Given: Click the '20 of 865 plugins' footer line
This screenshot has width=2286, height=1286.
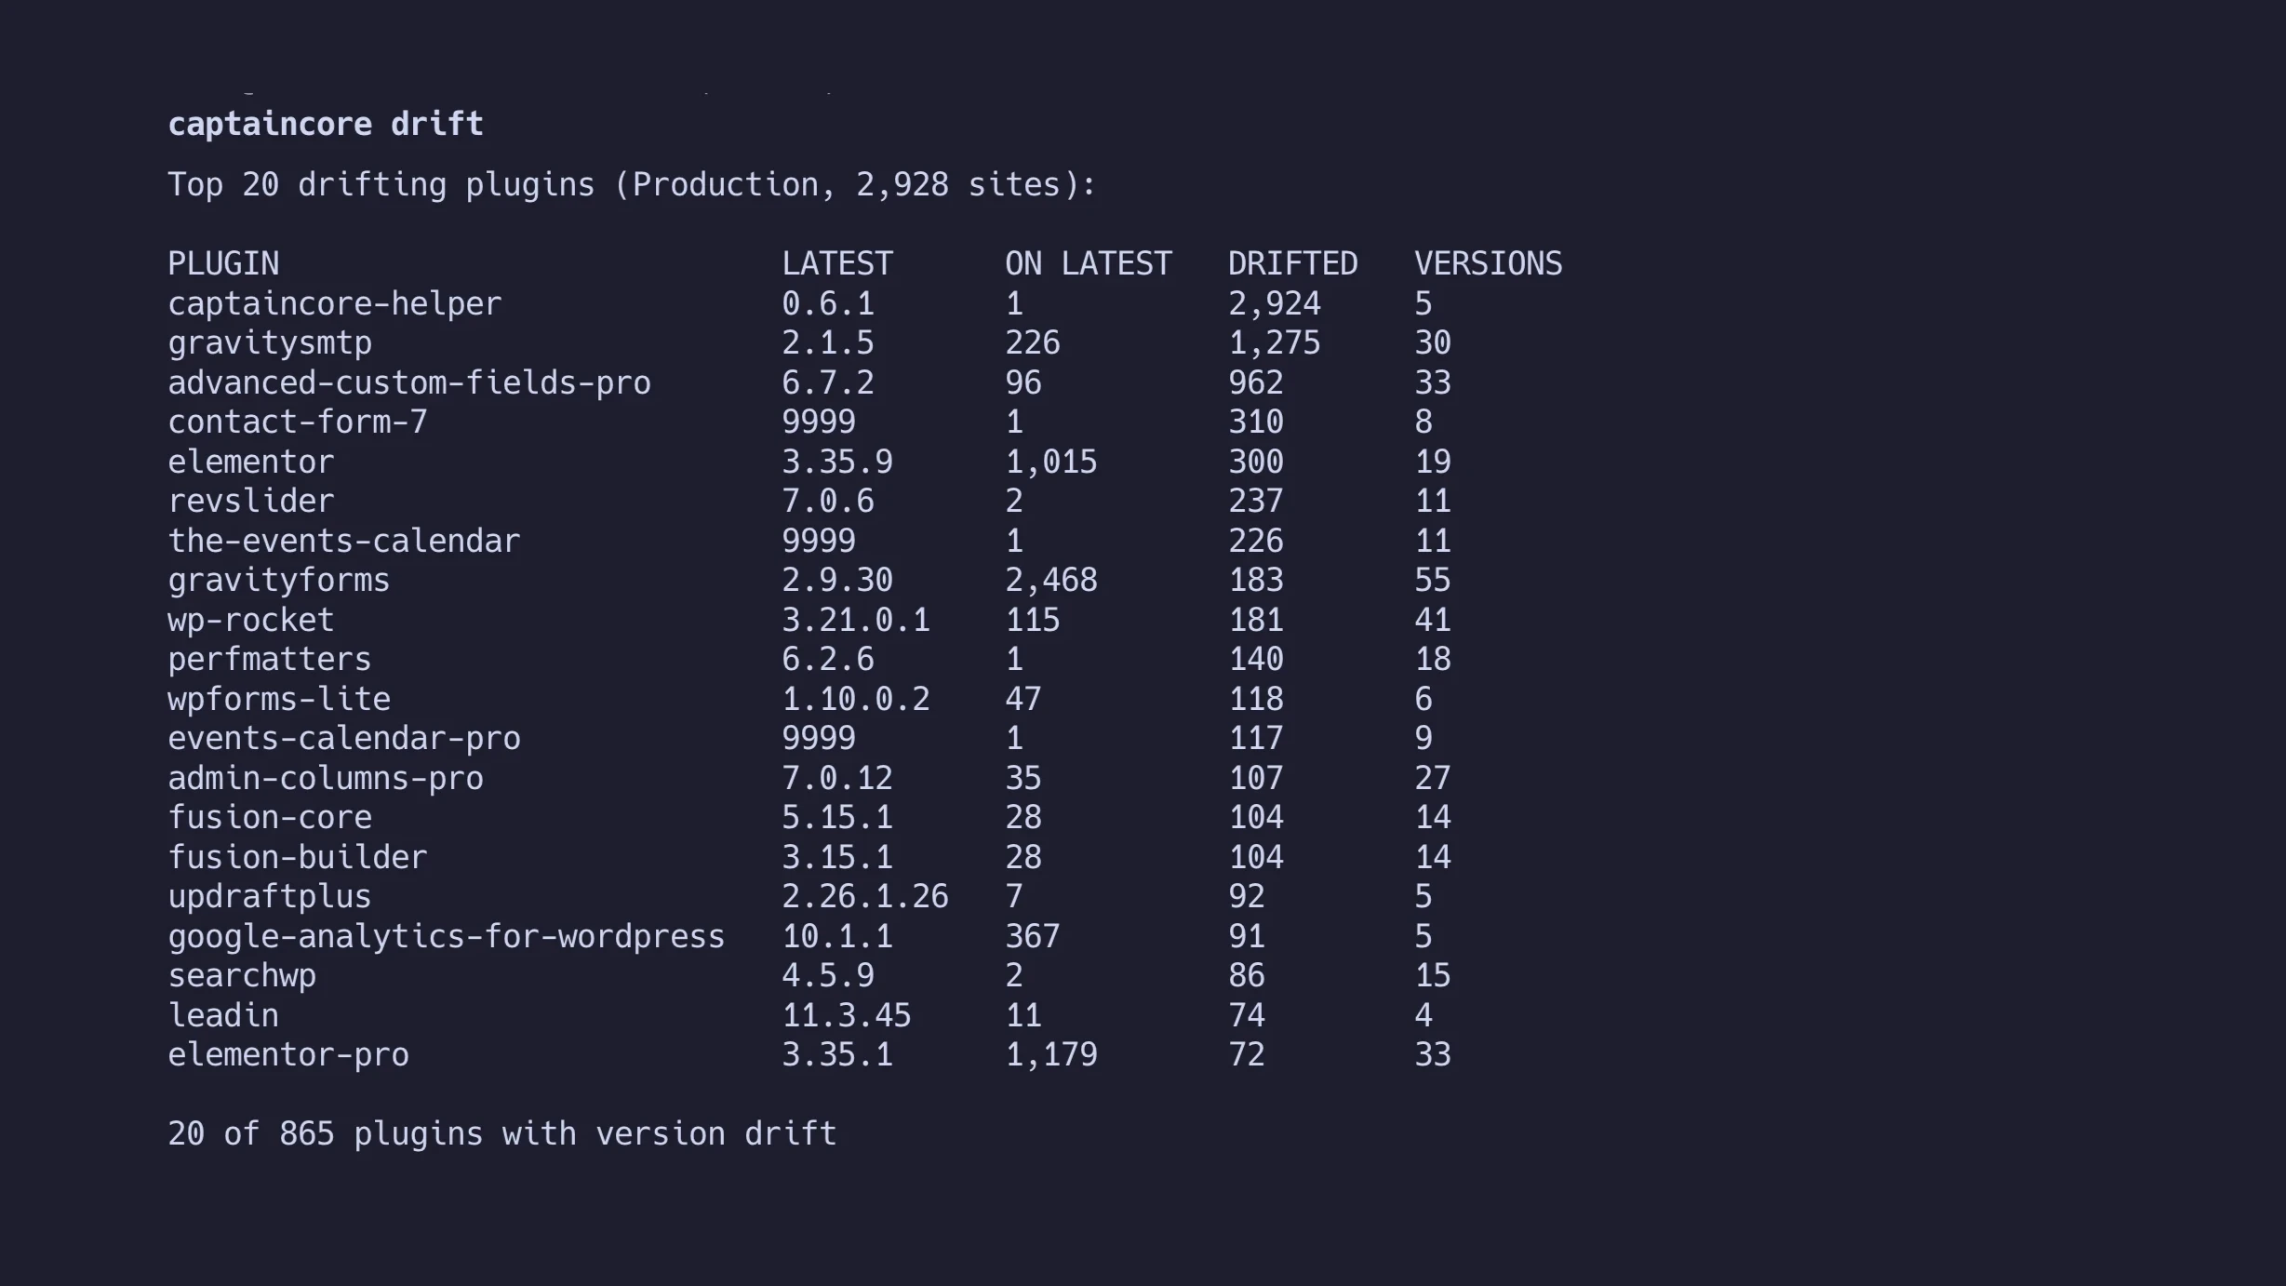Looking at the screenshot, I should click(x=501, y=1133).
